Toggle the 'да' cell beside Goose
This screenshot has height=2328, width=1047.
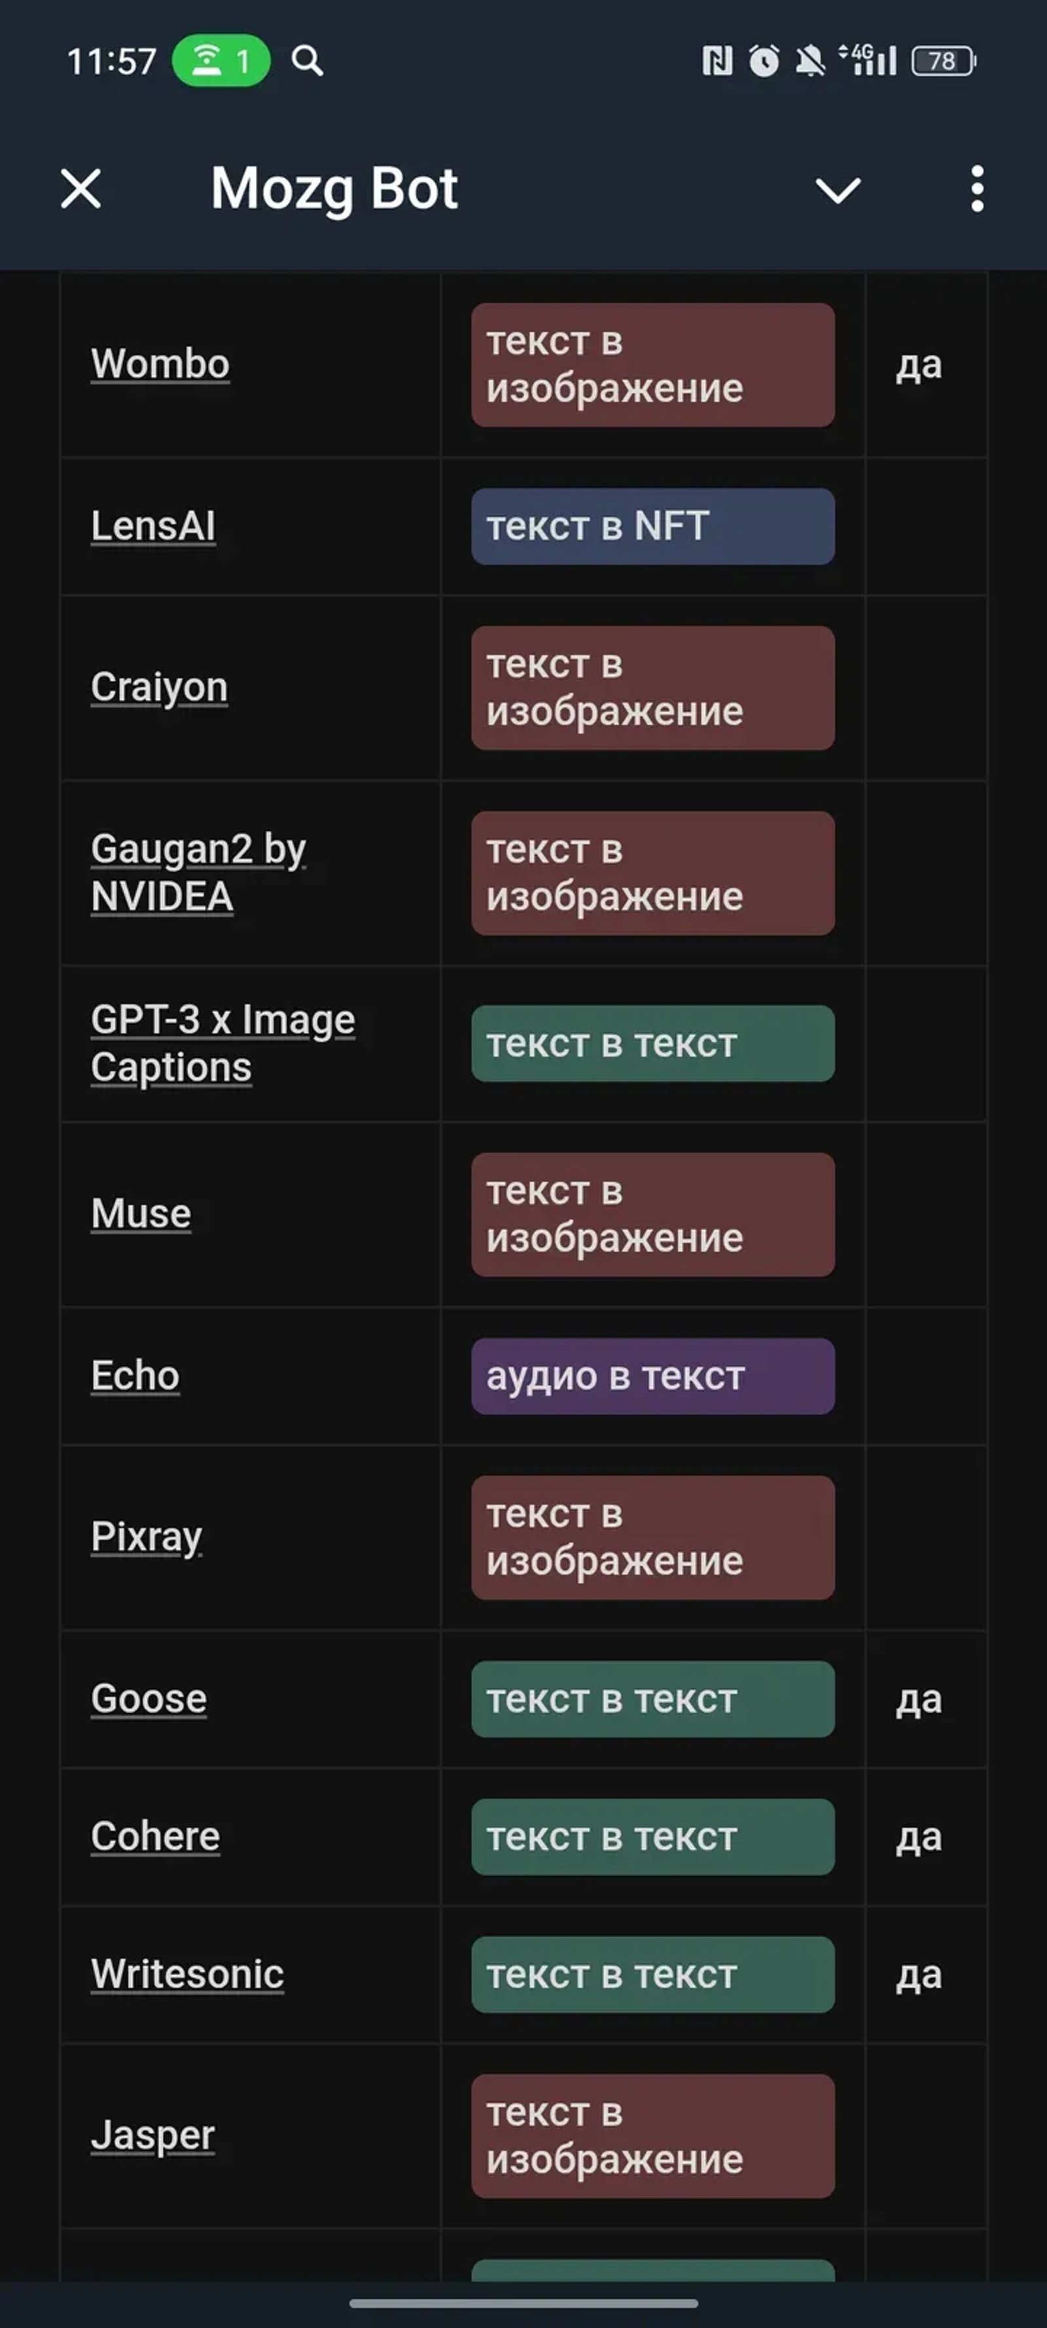pyautogui.click(x=918, y=1700)
